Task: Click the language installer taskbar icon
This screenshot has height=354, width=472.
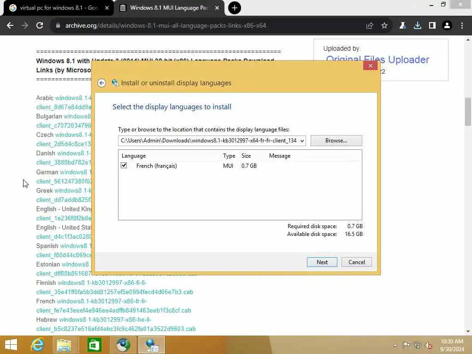Action: click(x=152, y=345)
